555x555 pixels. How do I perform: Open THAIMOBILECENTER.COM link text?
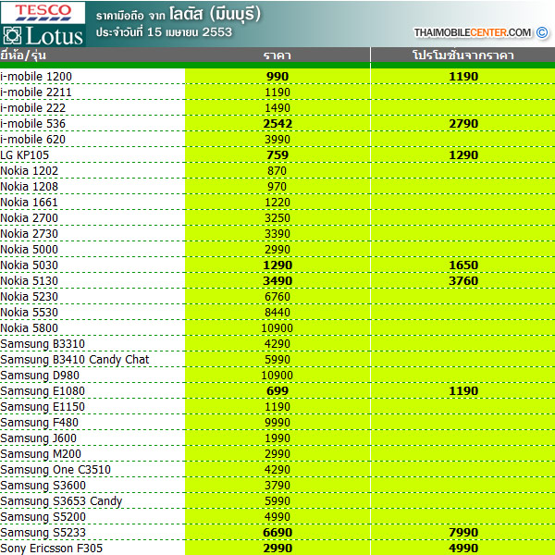[x=473, y=32]
